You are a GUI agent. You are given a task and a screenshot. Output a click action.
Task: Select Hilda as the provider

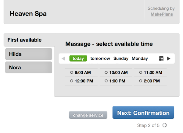click(x=29, y=54)
